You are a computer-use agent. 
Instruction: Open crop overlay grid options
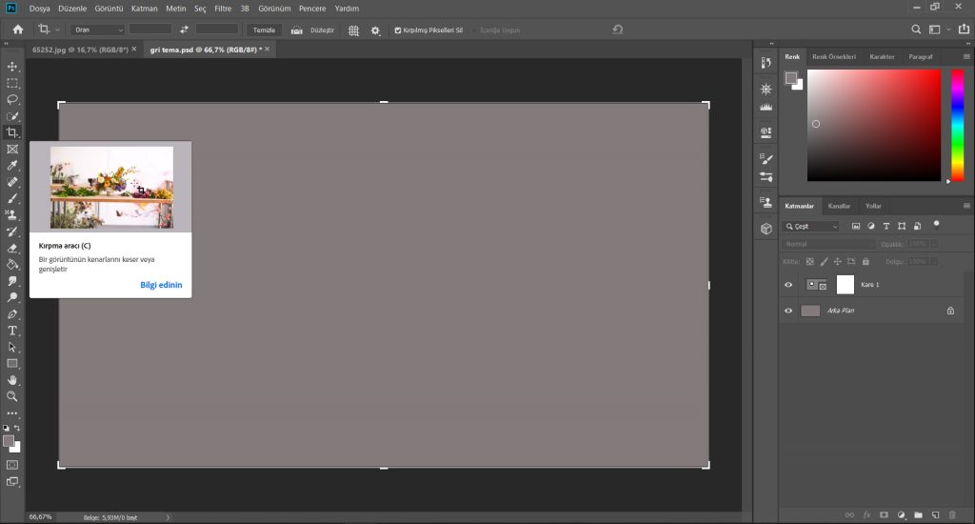[x=353, y=30]
